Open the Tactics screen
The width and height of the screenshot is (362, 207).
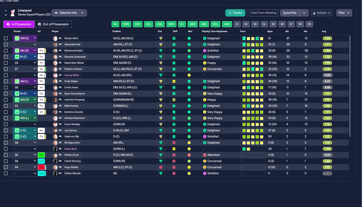pyautogui.click(x=235, y=13)
